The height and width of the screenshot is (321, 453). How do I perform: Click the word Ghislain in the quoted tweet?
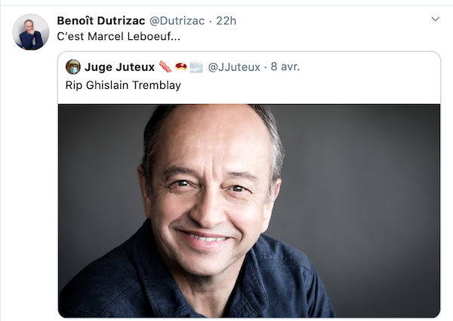pyautogui.click(x=107, y=85)
